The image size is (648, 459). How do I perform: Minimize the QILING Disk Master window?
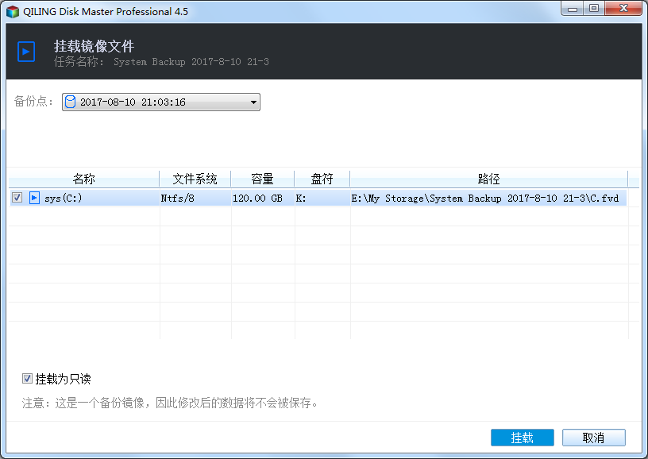pos(573,8)
